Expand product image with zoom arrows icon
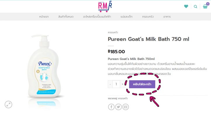The image size is (211, 116). click(x=8, y=104)
